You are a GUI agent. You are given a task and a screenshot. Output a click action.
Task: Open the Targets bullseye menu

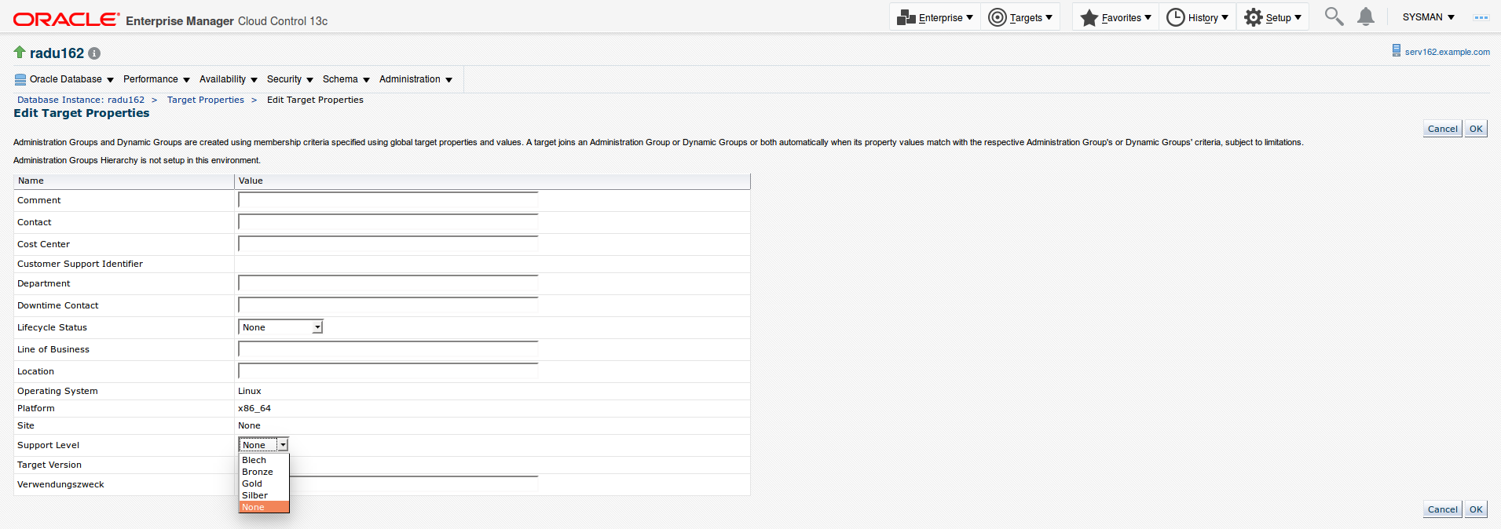[x=1020, y=17]
